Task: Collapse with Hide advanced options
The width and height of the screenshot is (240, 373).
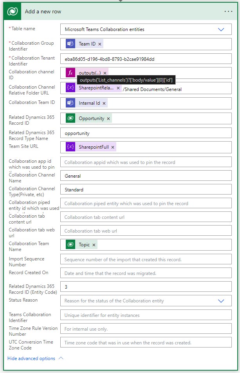Action: (x=35, y=358)
